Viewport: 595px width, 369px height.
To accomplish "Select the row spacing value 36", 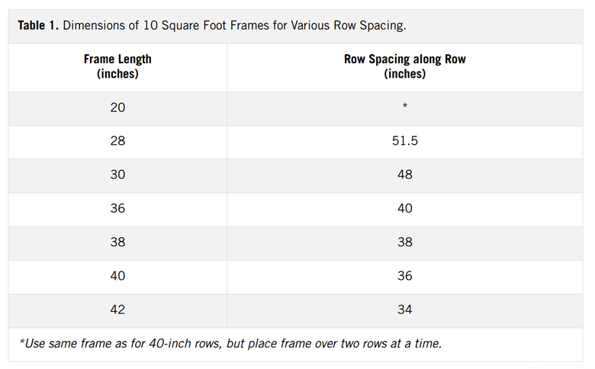I will tap(405, 276).
